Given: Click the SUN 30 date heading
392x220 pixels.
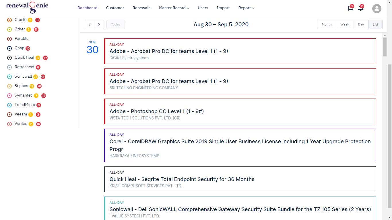Looking at the screenshot, I should pyautogui.click(x=92, y=47).
